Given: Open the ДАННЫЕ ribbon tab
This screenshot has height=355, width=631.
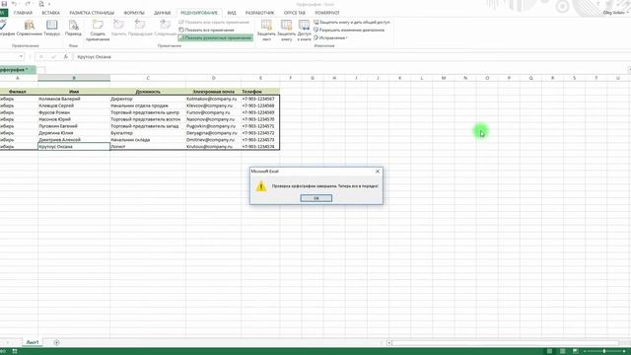Looking at the screenshot, I should click(162, 13).
